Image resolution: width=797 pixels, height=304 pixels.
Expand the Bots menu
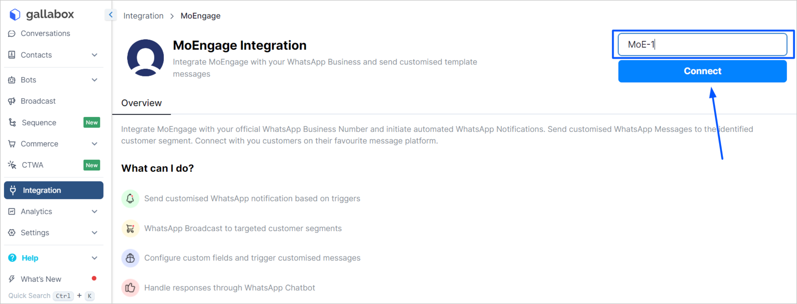point(94,80)
